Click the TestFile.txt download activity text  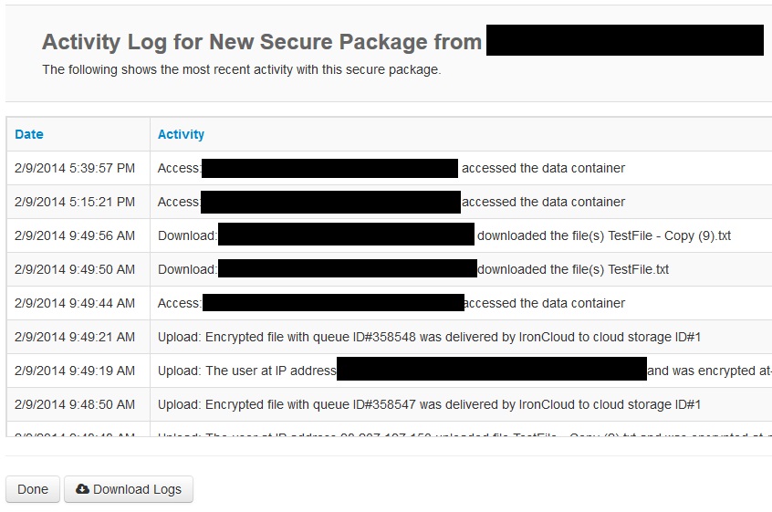[x=574, y=269]
